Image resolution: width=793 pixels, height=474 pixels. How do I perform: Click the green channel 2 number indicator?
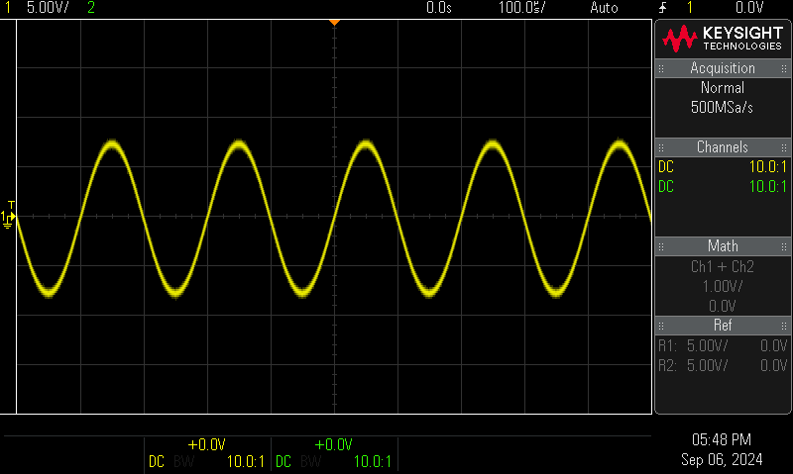pyautogui.click(x=91, y=8)
